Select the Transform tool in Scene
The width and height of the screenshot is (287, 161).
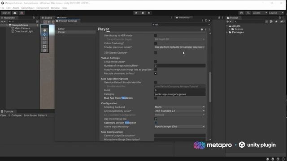(45, 51)
